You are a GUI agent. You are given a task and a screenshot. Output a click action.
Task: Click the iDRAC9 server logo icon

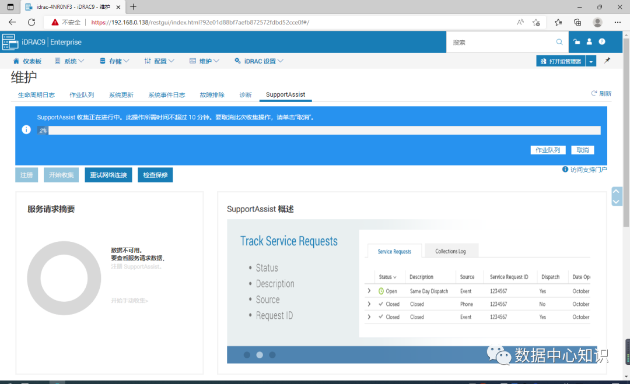click(x=10, y=42)
